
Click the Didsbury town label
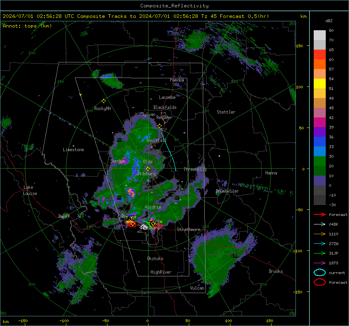coord(147,174)
